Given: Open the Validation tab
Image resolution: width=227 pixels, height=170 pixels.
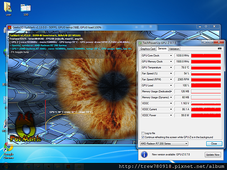Looking at the screenshot, I should click(174, 49).
